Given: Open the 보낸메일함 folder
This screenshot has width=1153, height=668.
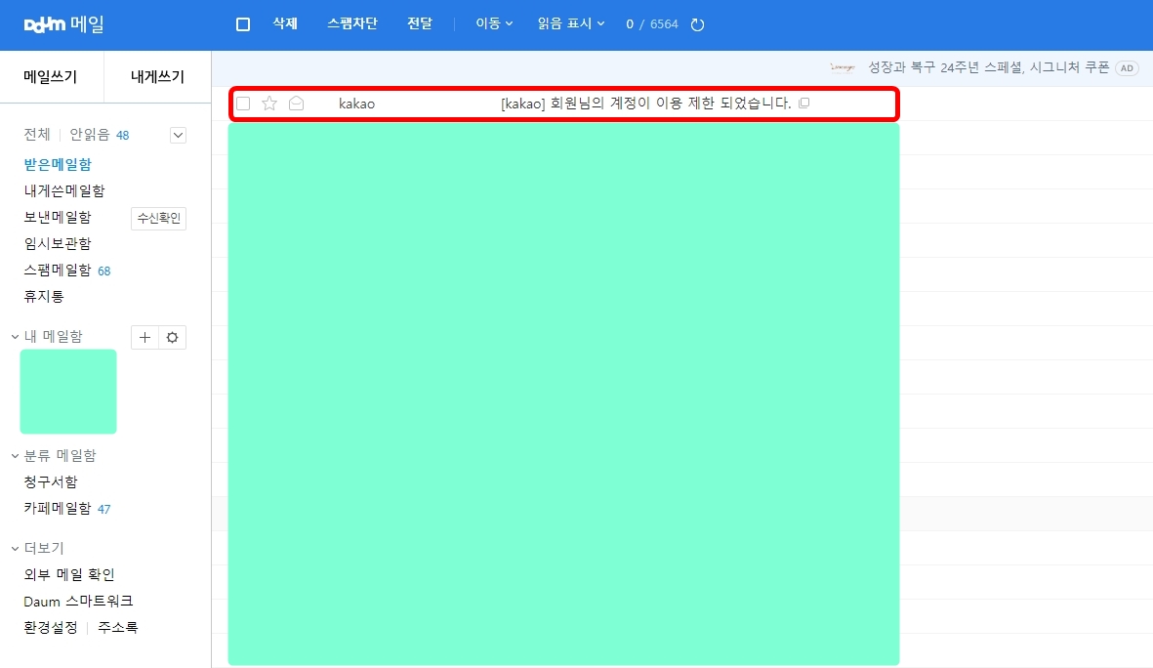Looking at the screenshot, I should pos(58,217).
